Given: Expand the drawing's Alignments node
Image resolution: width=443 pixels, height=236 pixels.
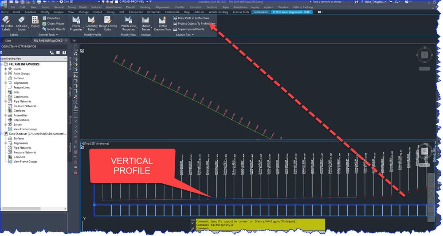Looking at the screenshot, I should tap(6, 83).
